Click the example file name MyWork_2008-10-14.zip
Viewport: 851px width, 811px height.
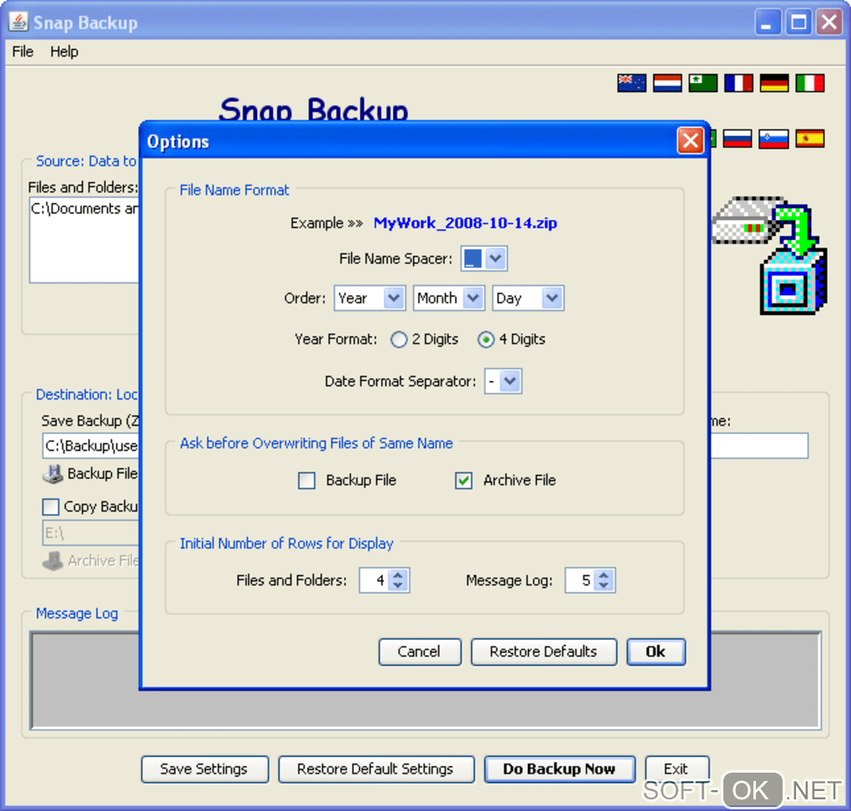coord(465,223)
